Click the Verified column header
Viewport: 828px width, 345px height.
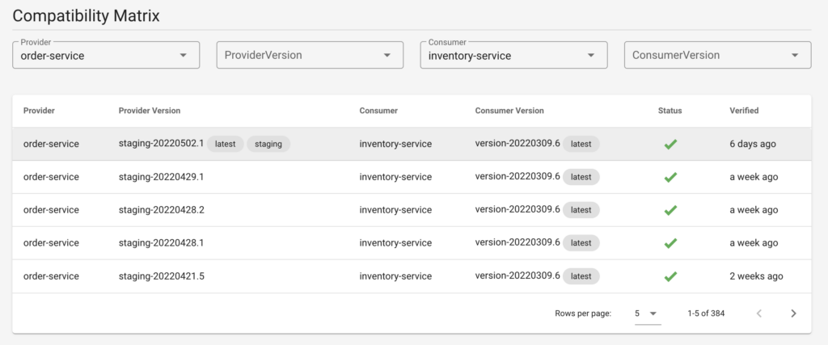click(744, 111)
